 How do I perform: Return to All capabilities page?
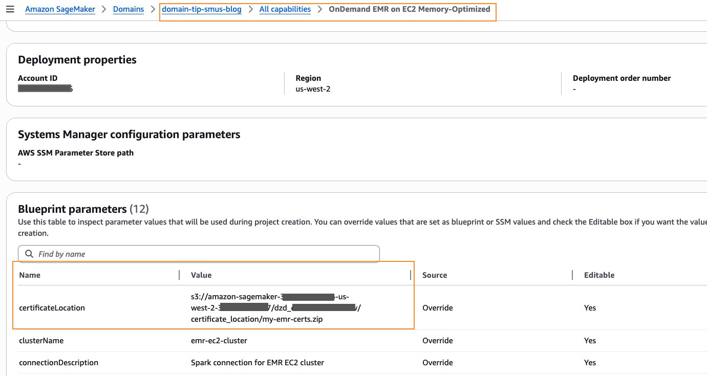pyautogui.click(x=285, y=9)
